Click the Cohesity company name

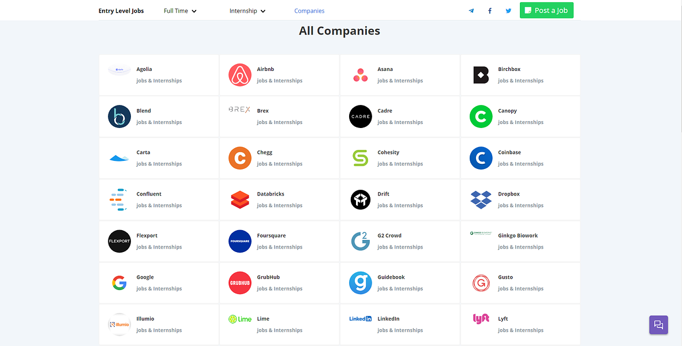tap(388, 153)
